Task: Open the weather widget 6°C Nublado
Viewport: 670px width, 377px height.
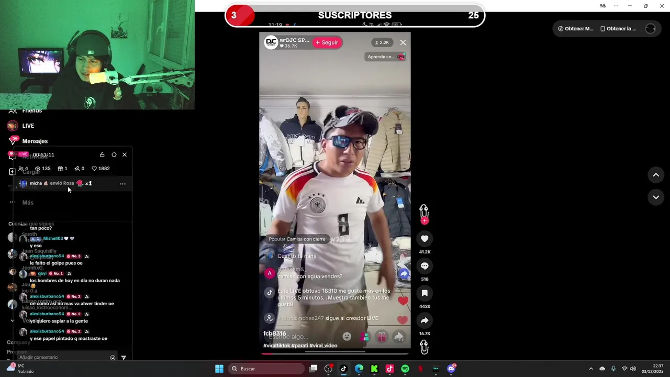Action: [x=20, y=369]
